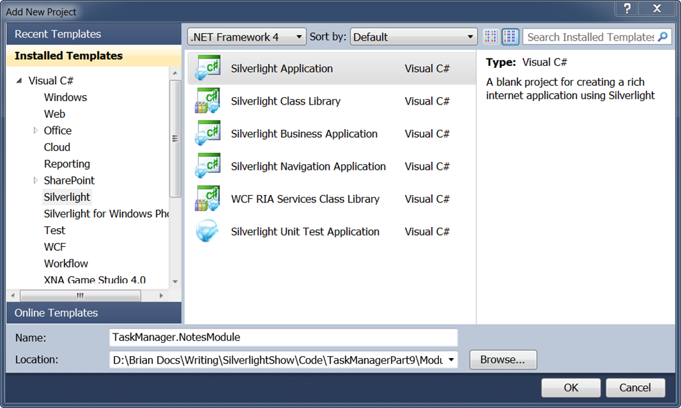
Task: Expand the Office tree node
Action: pos(36,130)
